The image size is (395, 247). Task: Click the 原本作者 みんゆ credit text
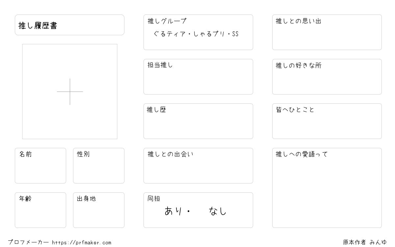[x=365, y=242]
